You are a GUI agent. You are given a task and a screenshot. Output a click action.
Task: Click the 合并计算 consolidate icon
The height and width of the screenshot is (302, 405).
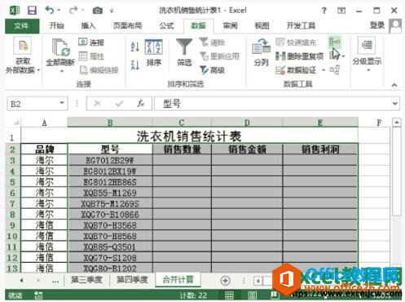coord(335,42)
